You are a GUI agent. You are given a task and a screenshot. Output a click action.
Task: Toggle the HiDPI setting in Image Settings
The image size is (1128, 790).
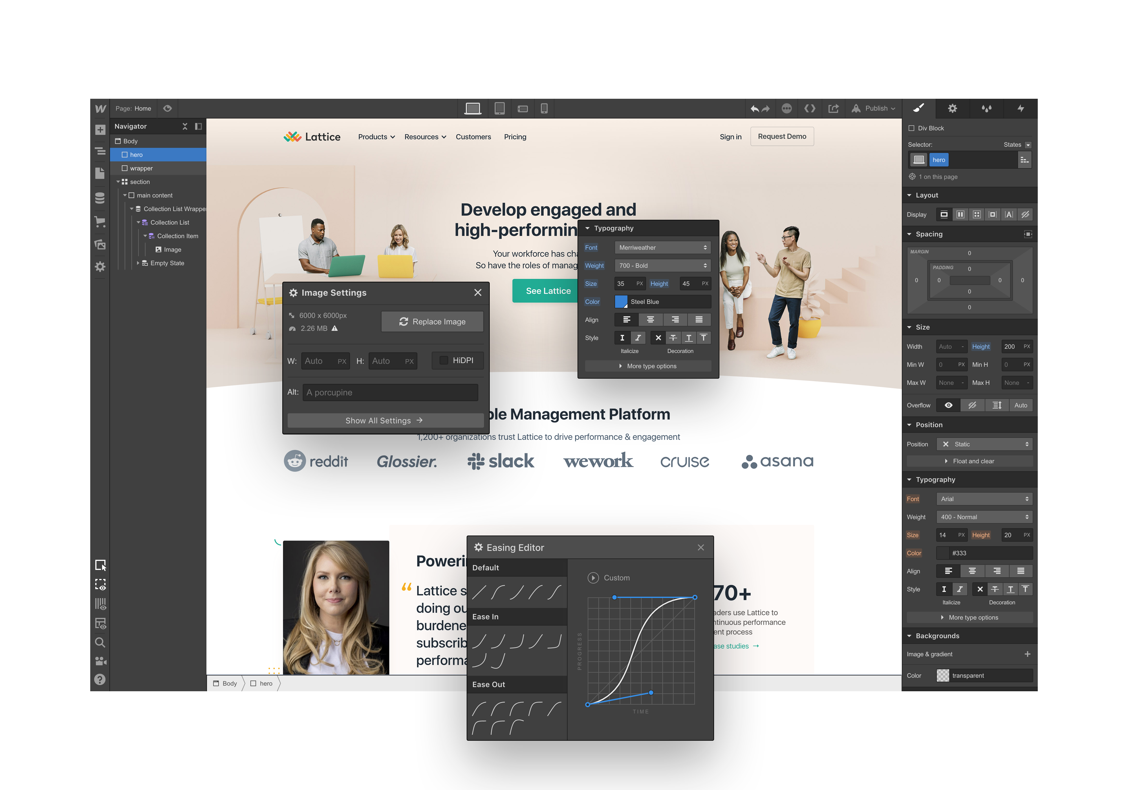pos(446,360)
